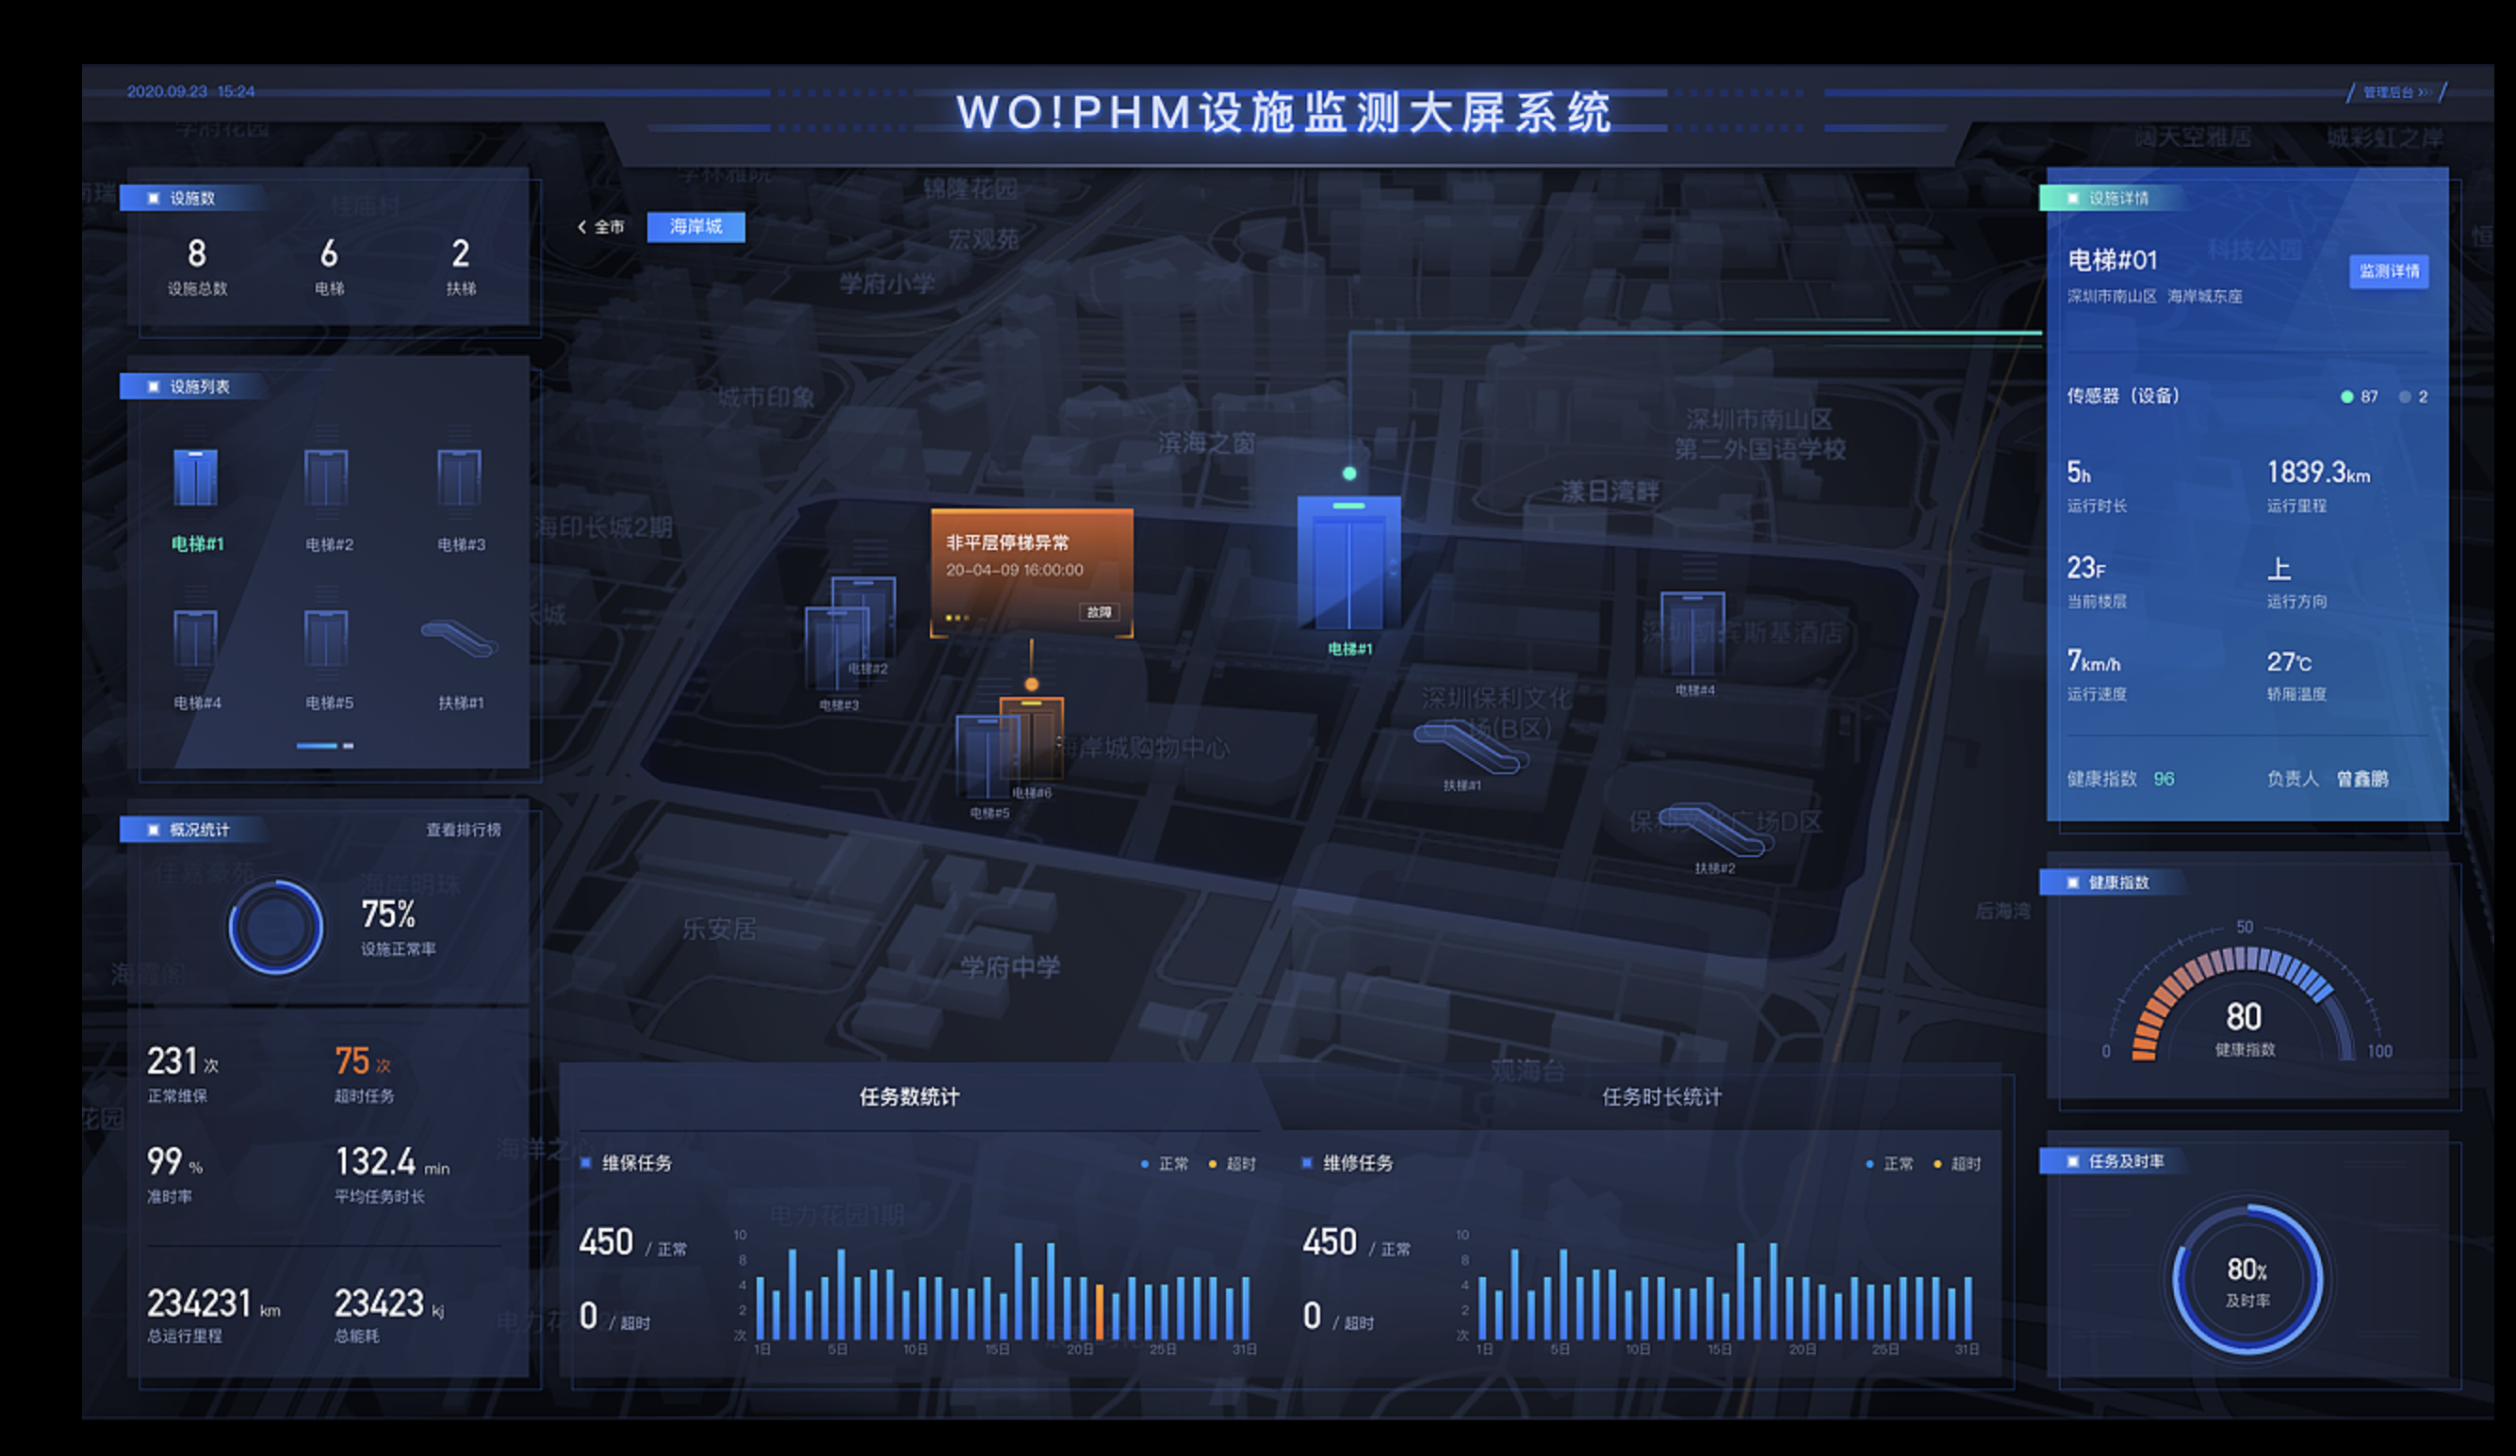Click the facility list second page indicator

tap(349, 746)
